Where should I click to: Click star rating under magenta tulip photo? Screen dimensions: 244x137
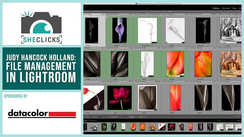(118, 113)
